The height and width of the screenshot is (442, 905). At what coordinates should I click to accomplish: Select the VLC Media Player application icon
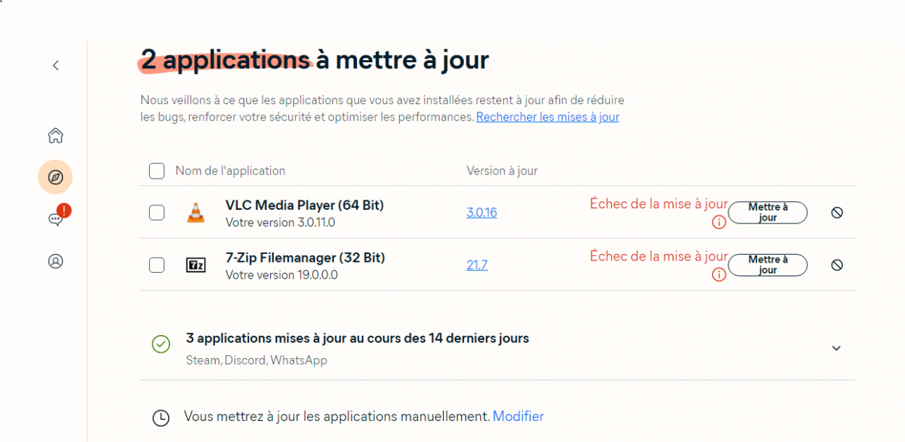[x=196, y=212]
